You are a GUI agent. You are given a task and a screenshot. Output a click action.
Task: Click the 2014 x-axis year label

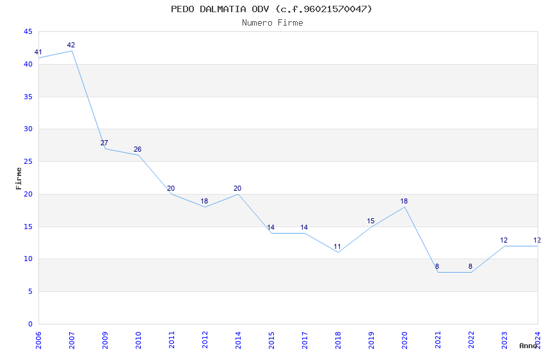coord(238,339)
